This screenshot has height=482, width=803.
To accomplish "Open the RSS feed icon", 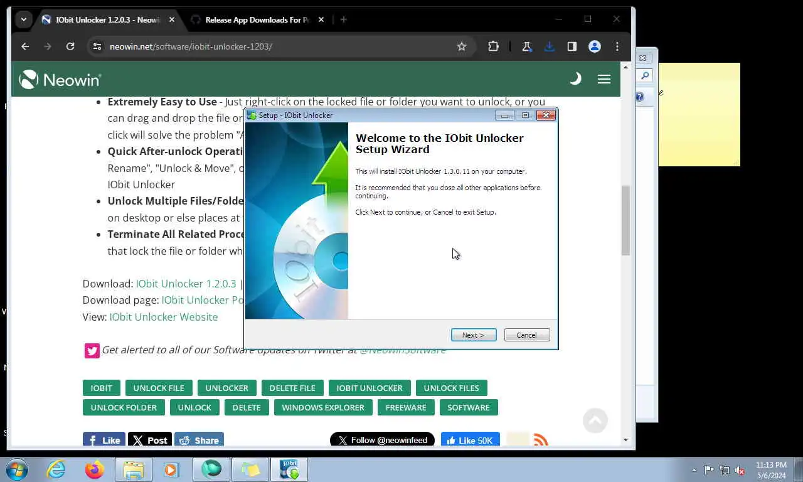I will coord(541,440).
